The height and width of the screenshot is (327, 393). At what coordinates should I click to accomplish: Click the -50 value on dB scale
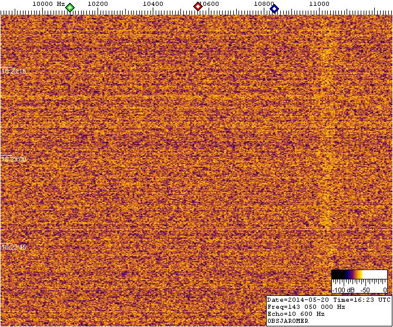pos(365,290)
